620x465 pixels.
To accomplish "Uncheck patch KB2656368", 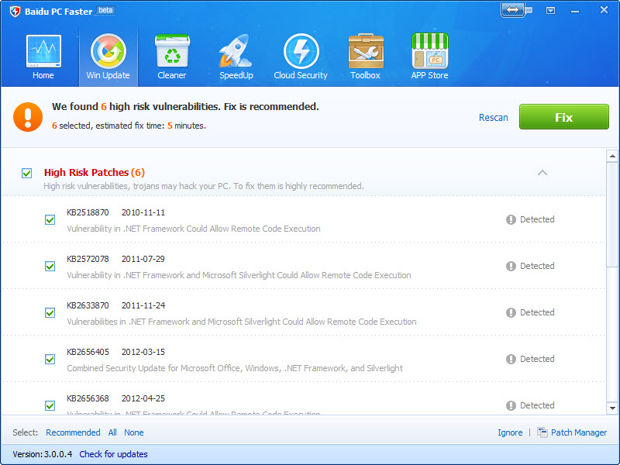I will click(x=50, y=405).
